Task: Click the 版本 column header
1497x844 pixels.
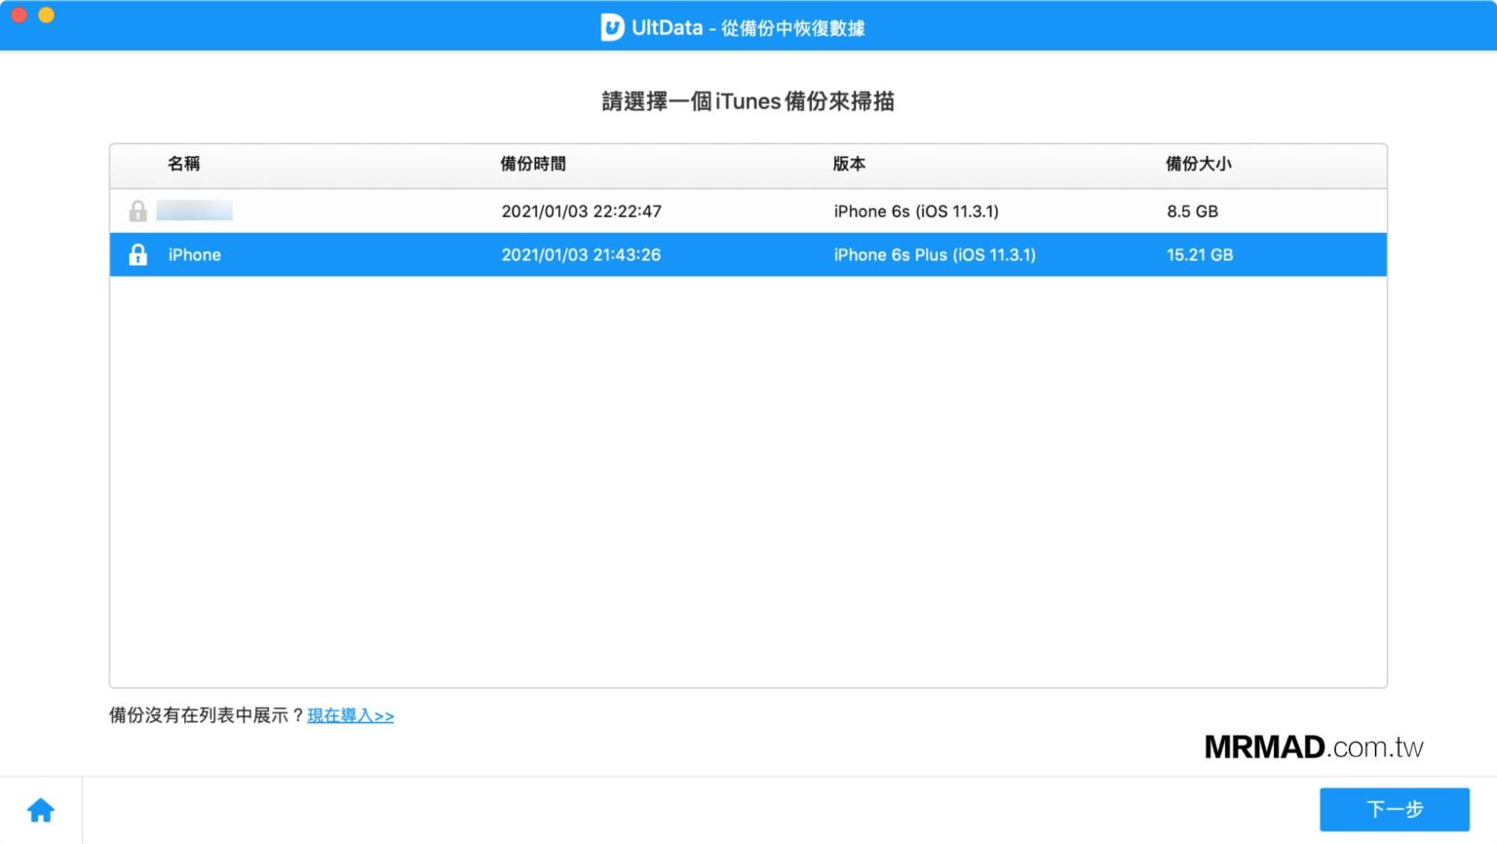Action: (849, 164)
